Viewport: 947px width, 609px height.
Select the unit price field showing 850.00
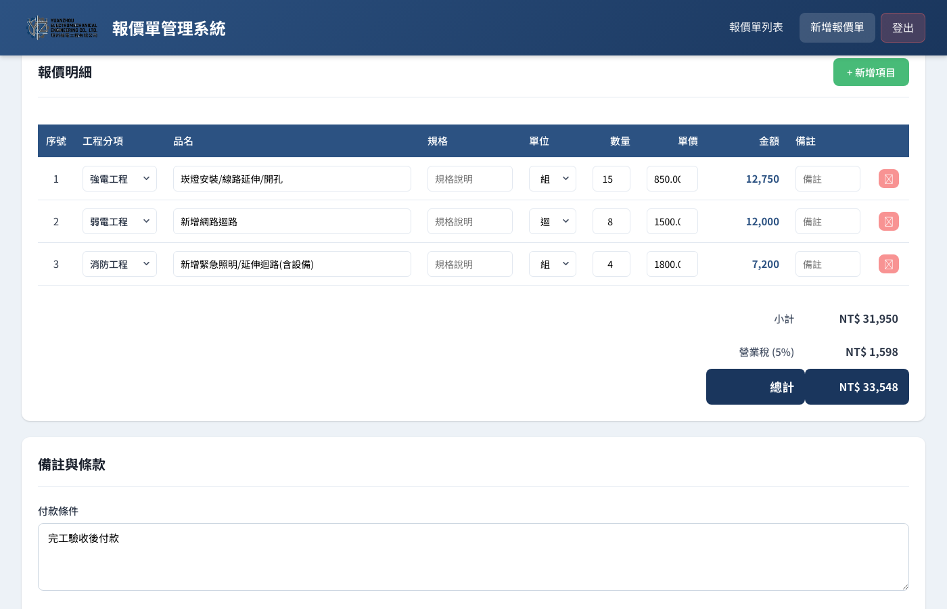(x=672, y=179)
